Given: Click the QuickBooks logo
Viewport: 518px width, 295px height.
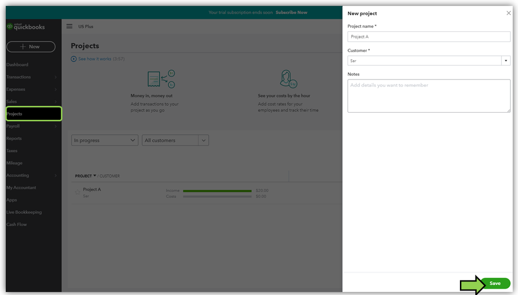Looking at the screenshot, I should tap(26, 27).
